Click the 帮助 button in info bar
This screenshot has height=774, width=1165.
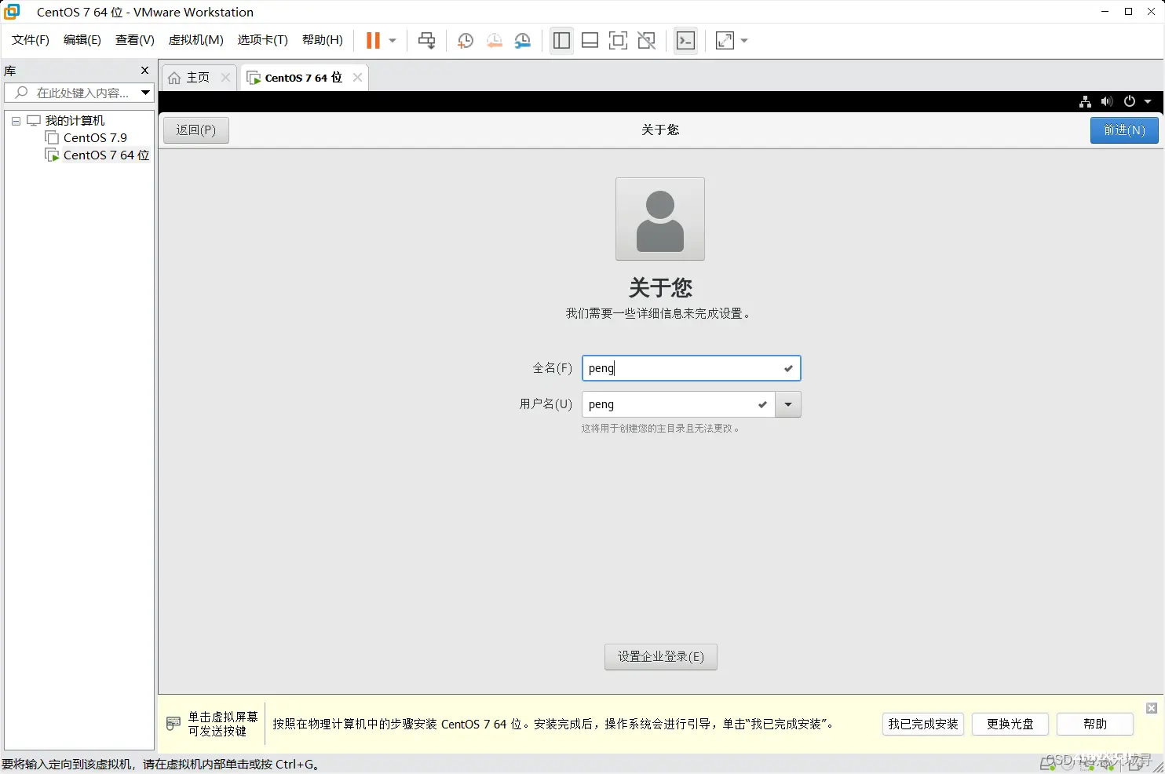click(x=1095, y=724)
